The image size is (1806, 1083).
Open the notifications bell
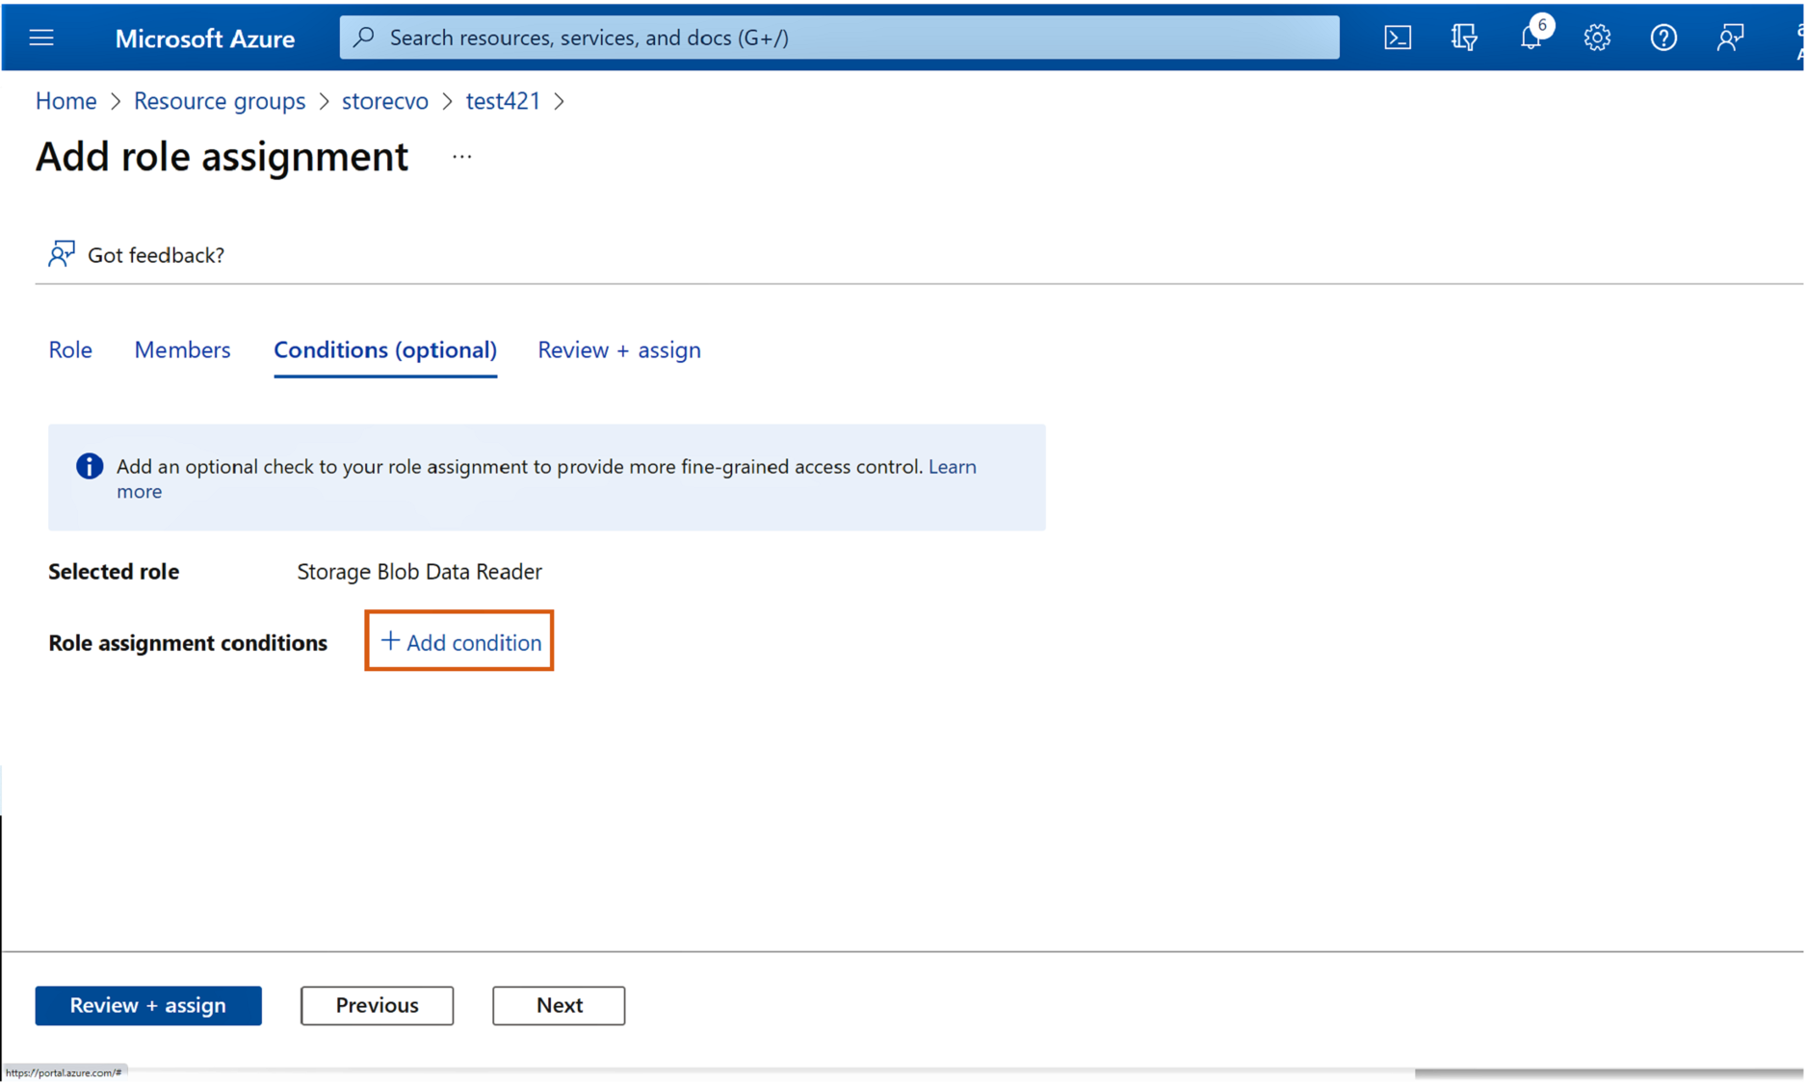(x=1531, y=38)
